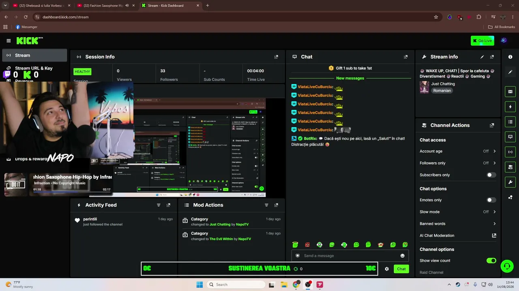Open The Evil Within category link

221,239
